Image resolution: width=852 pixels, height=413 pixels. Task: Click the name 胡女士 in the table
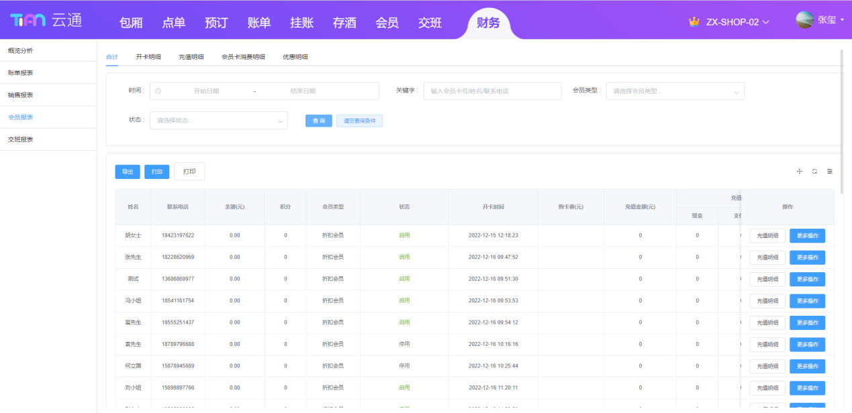point(133,235)
